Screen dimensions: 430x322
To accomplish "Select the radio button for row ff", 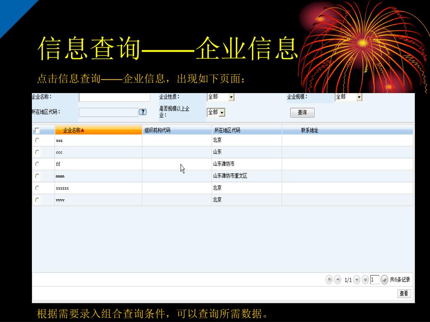I will coord(37,164).
